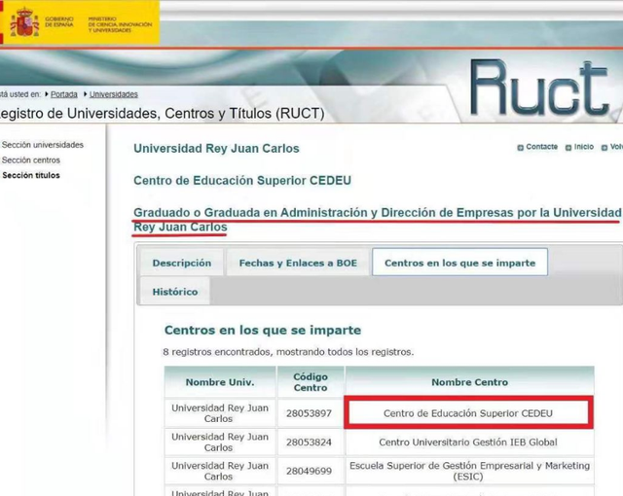
Task: Open the Universidades breadcrumb link
Action: point(114,94)
